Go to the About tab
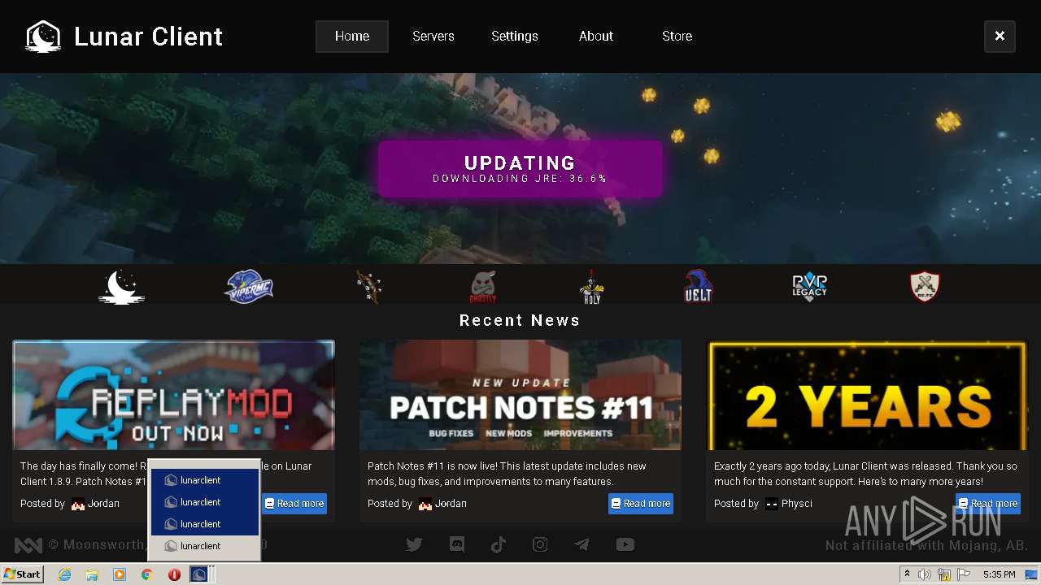This screenshot has height=585, width=1041. point(596,37)
